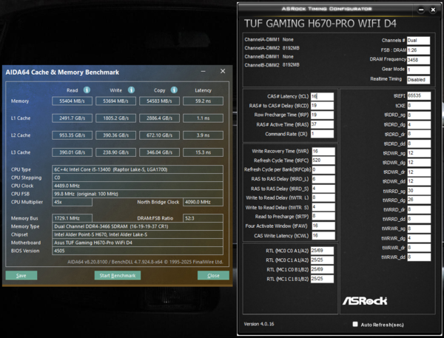Image resolution: width=444 pixels, height=338 pixels.
Task: Click the tWTR_S value field
Action: (x=323, y=207)
